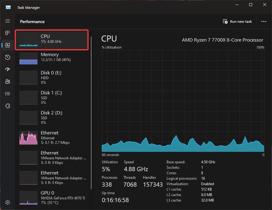Click the GPU 0 mini graph thumbnail
The height and width of the screenshot is (210, 272).
point(29,198)
